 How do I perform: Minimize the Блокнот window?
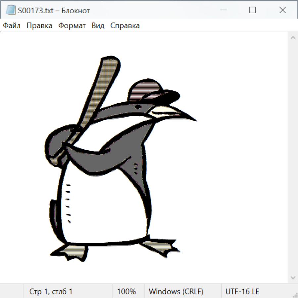[223, 10]
